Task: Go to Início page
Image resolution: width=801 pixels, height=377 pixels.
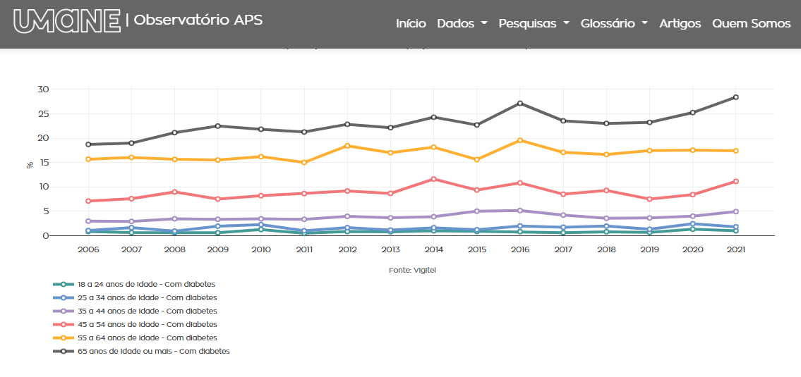Action: coord(411,23)
